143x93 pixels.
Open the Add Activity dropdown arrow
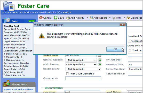(x=87, y=18)
